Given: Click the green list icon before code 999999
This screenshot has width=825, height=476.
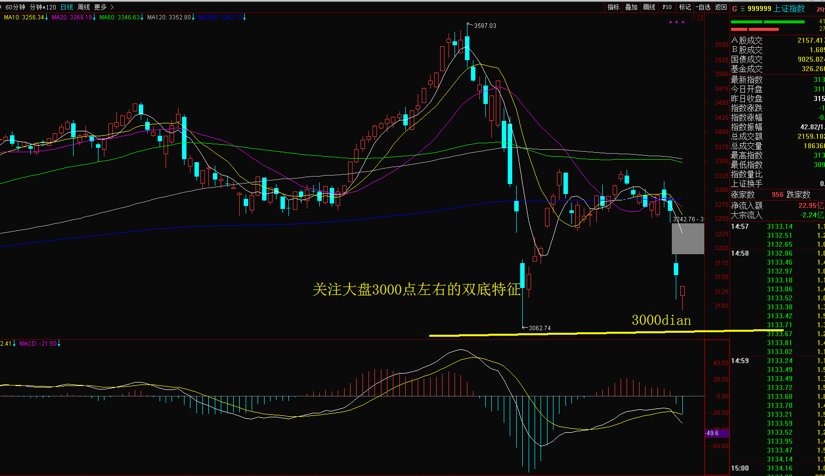Looking at the screenshot, I should (x=742, y=8).
